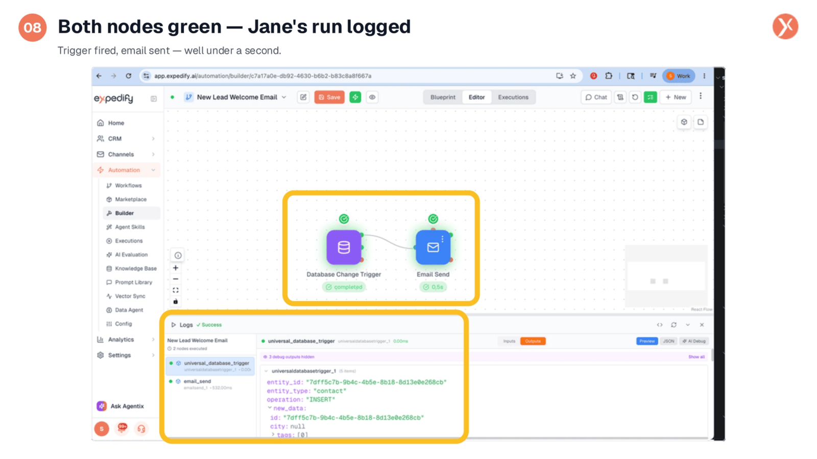
Task: Zoom in the canvas with plus icon
Action: tap(176, 268)
